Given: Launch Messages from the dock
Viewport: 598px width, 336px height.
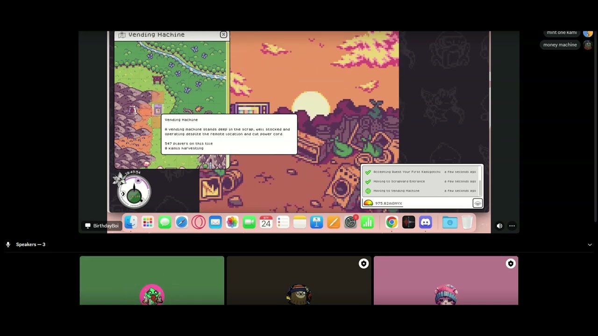Looking at the screenshot, I should [164, 223].
